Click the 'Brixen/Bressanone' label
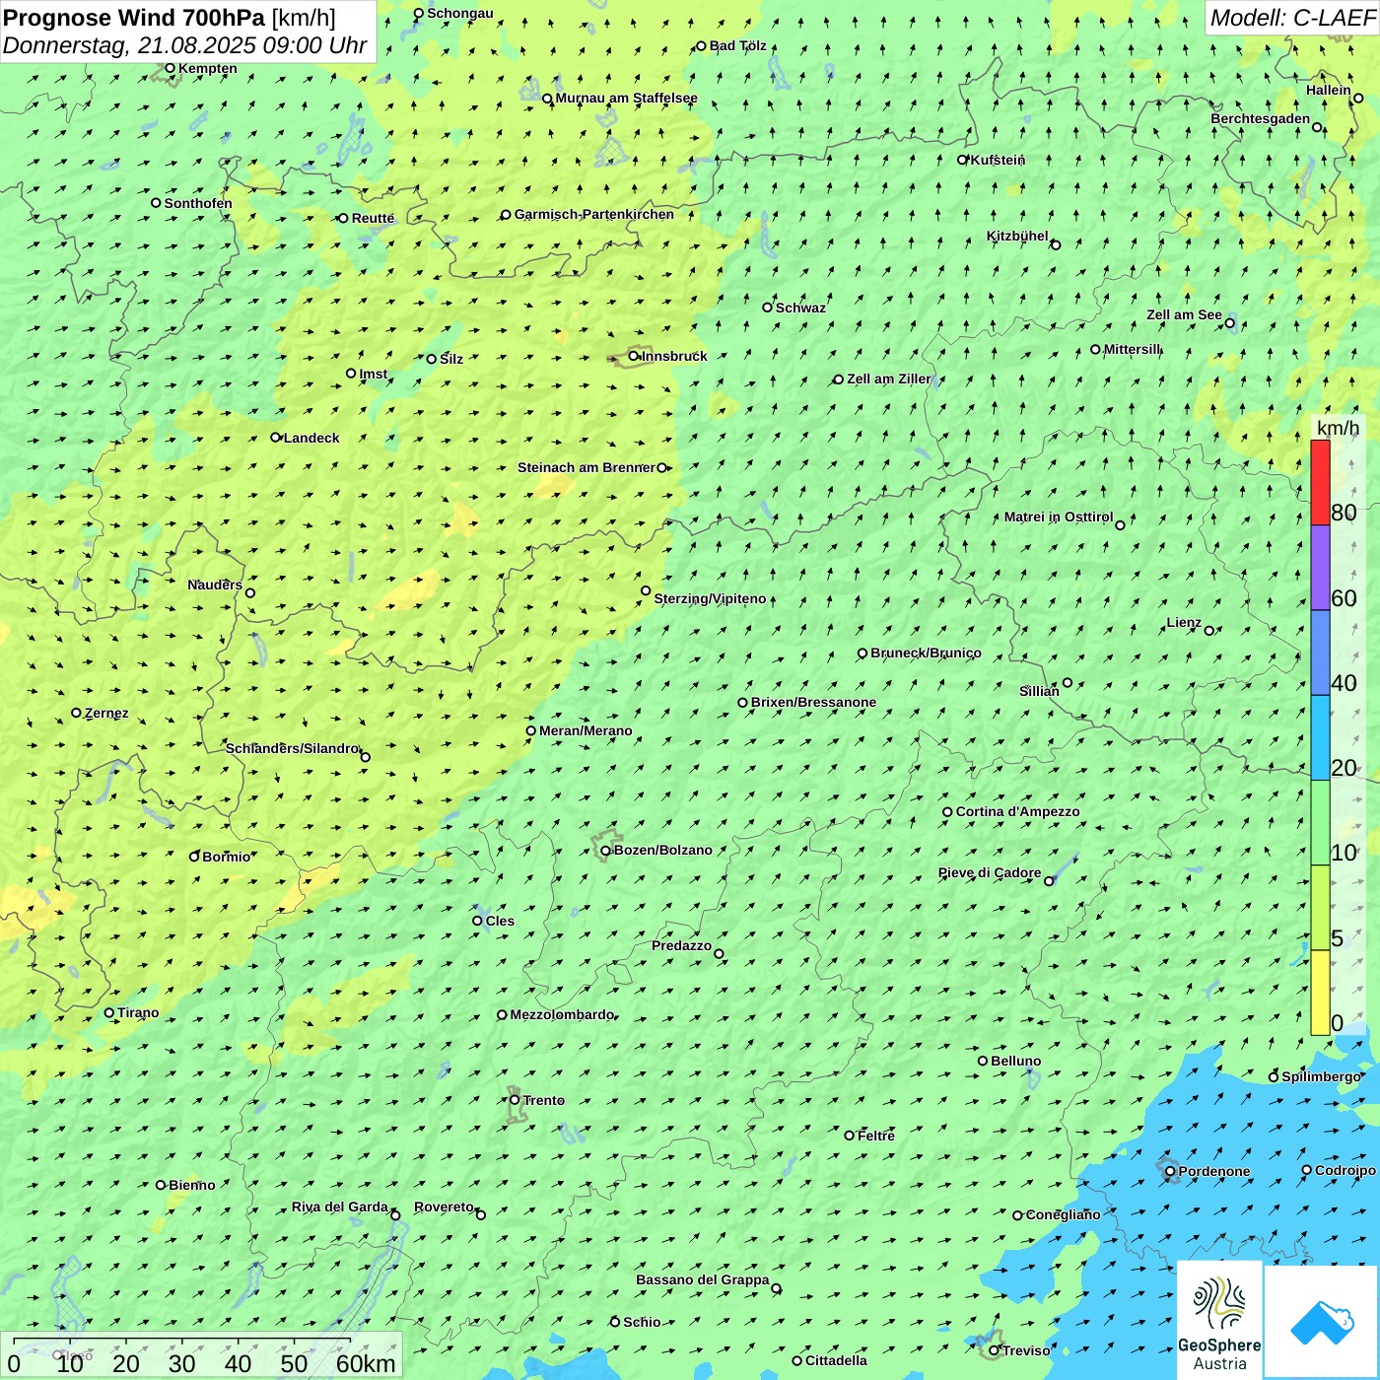Viewport: 1380px width, 1380px height. pos(813,702)
